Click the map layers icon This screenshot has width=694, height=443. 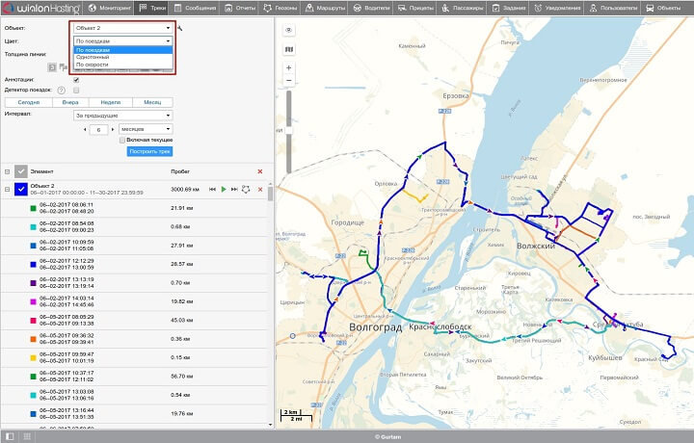point(289,48)
